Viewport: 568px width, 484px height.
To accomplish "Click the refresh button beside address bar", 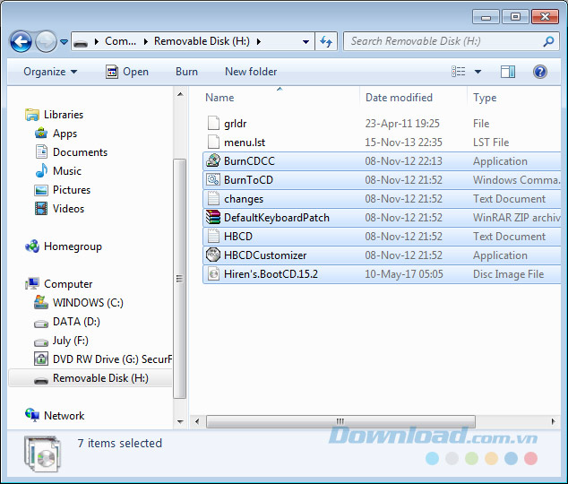I will point(326,41).
